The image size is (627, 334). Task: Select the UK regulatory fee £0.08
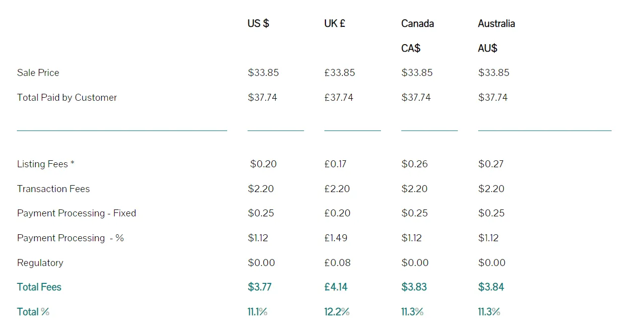337,263
